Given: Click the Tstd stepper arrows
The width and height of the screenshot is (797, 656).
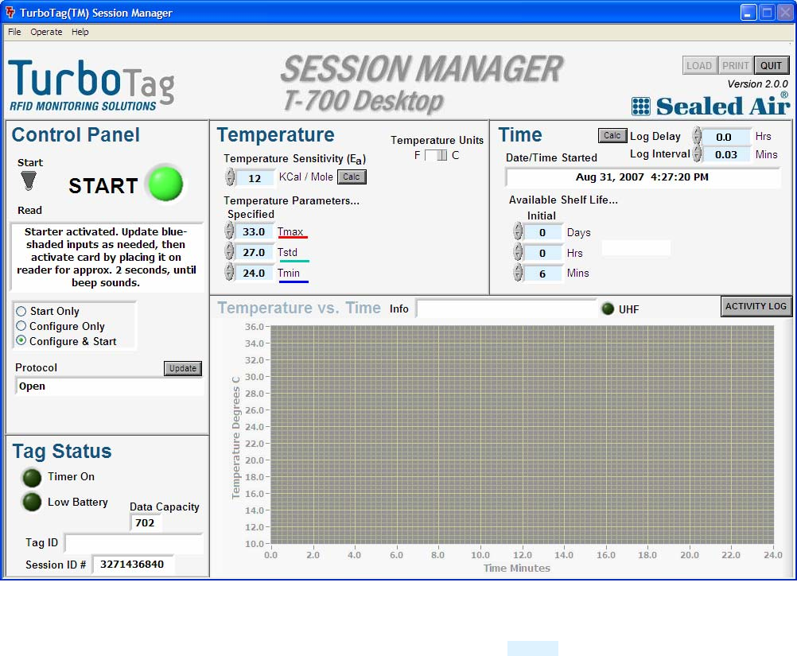Looking at the screenshot, I should [230, 251].
